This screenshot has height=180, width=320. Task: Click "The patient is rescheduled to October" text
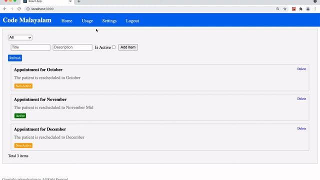click(47, 78)
